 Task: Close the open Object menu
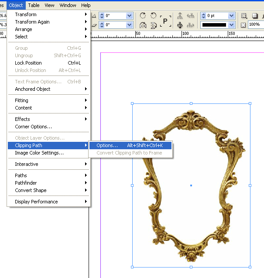point(16,5)
